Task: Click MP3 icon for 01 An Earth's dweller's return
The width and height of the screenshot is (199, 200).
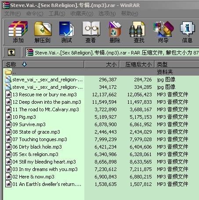Action: coord(8,184)
